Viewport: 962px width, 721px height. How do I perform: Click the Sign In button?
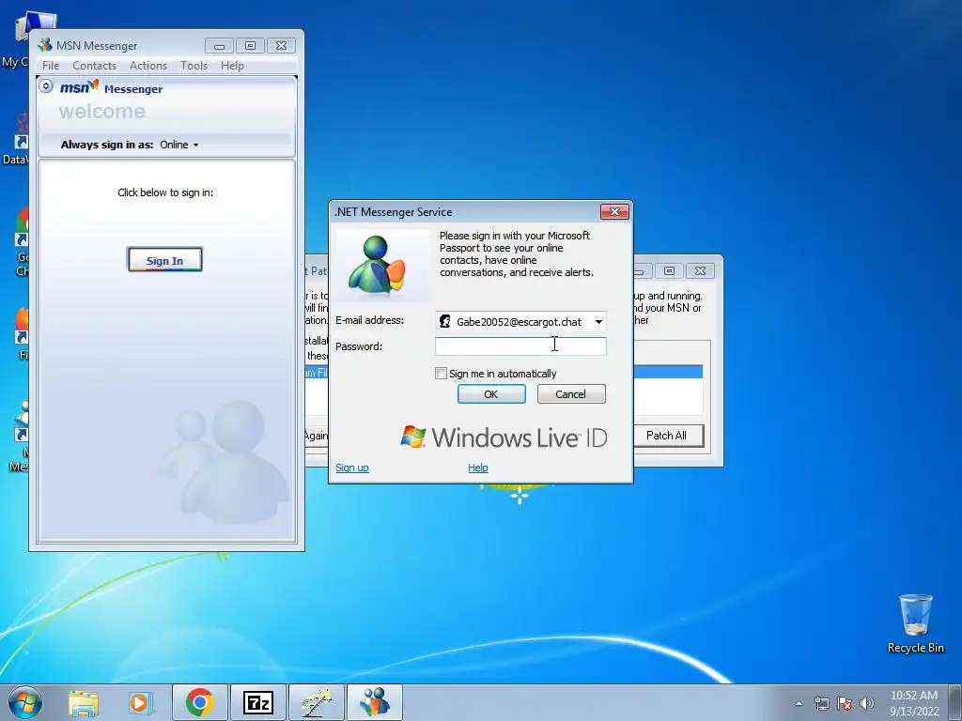click(164, 260)
